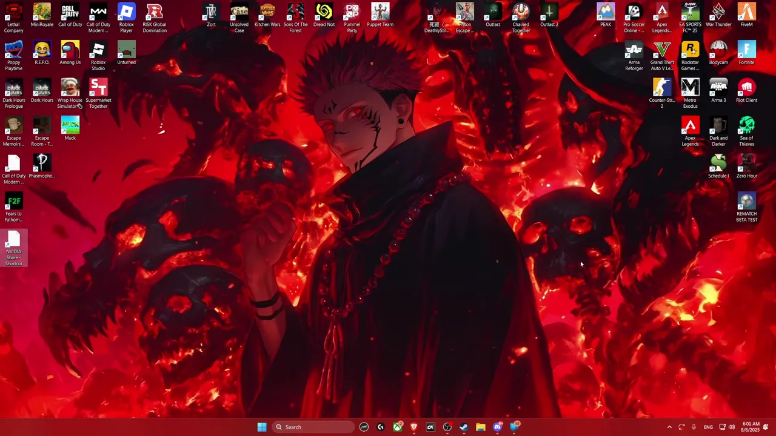Open OBS Studio from taskbar
The width and height of the screenshot is (776, 436).
447,427
